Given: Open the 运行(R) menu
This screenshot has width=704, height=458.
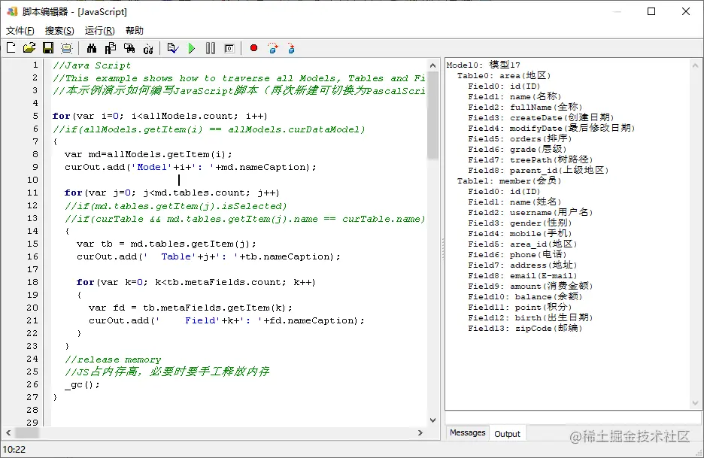Looking at the screenshot, I should coord(100,31).
